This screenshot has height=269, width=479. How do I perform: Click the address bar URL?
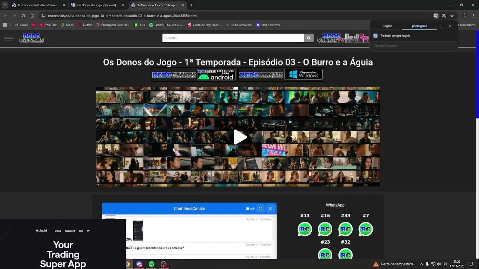122,16
